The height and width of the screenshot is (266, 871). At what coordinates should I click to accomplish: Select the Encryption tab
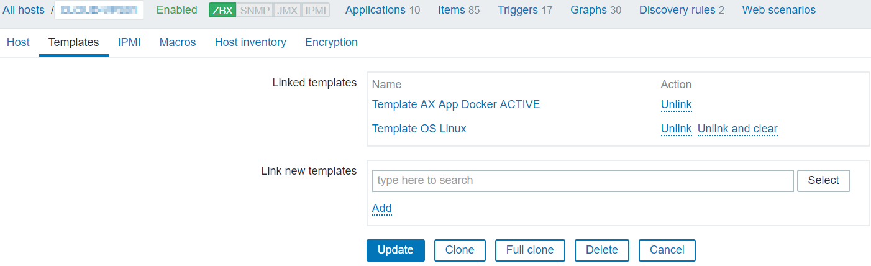coord(331,42)
